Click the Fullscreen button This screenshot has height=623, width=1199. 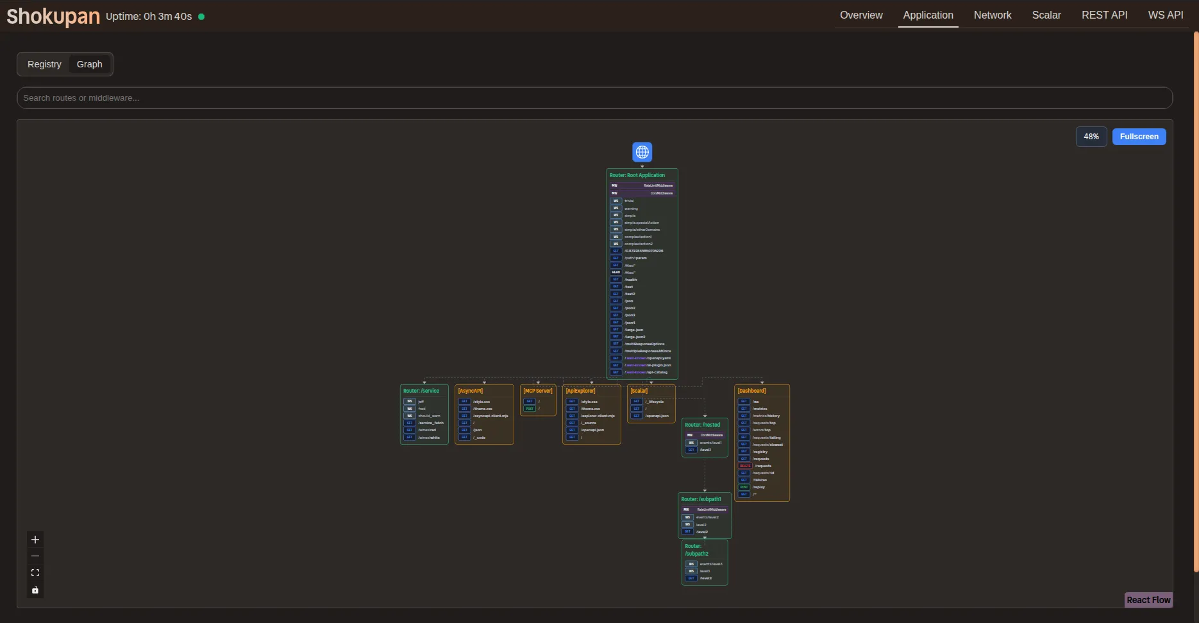(1139, 136)
